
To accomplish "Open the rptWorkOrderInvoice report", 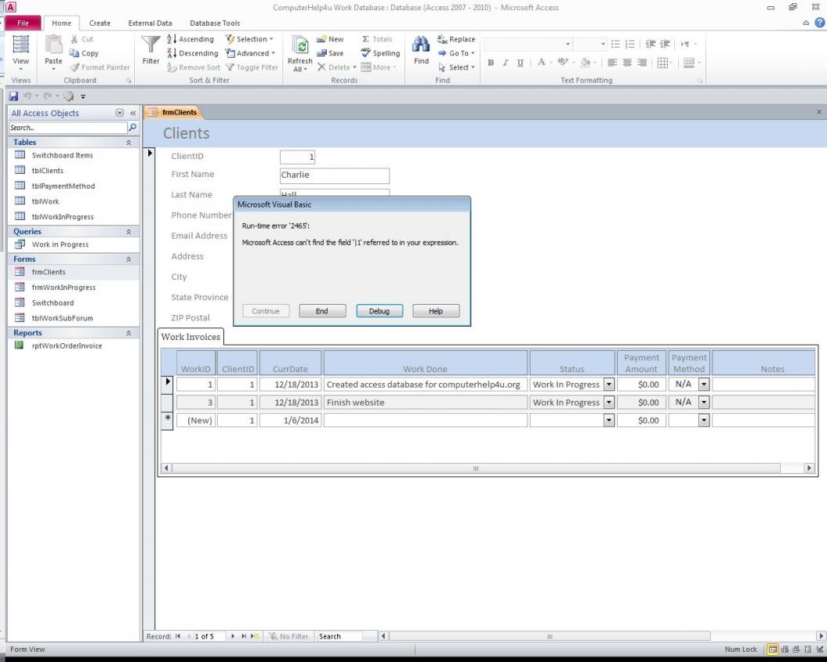I will 67,345.
